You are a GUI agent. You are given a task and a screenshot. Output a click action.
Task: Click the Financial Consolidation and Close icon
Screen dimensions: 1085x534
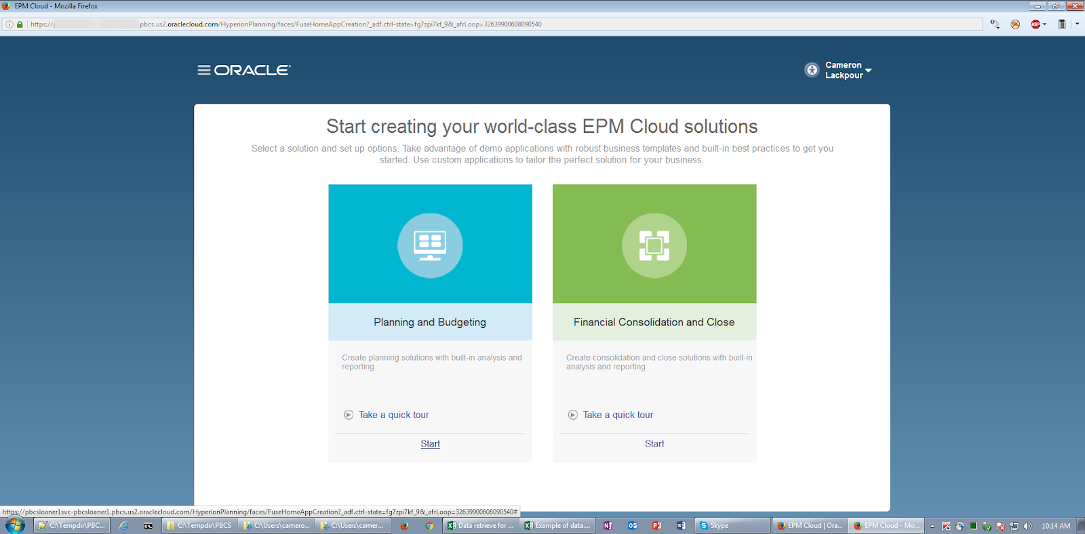tap(654, 245)
